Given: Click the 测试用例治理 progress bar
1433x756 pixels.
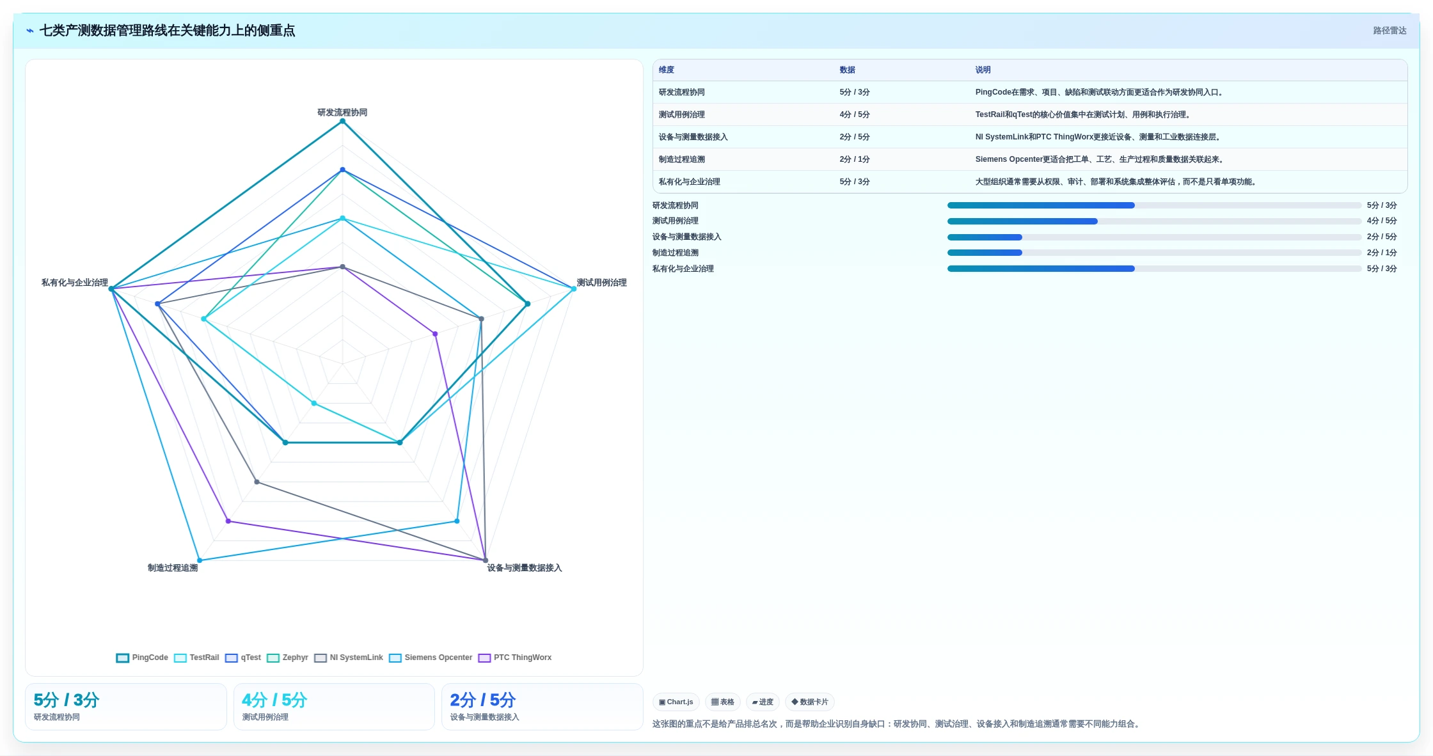Looking at the screenshot, I should pyautogui.click(x=1154, y=221).
